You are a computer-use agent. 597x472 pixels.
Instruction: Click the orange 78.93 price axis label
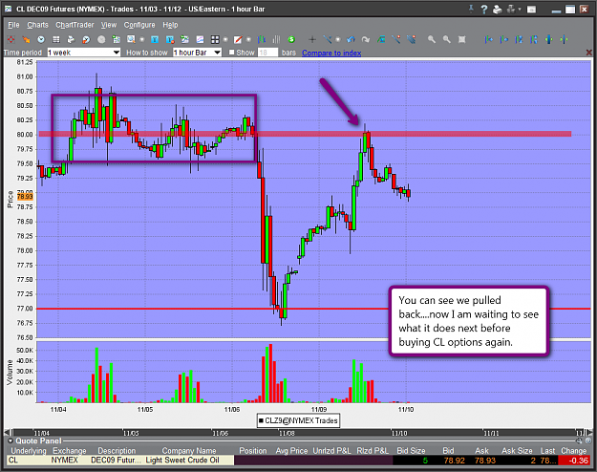(25, 197)
